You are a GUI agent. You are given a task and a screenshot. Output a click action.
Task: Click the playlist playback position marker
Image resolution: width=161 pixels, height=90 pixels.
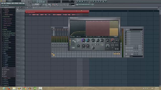pyautogui.click(x=82, y=11)
